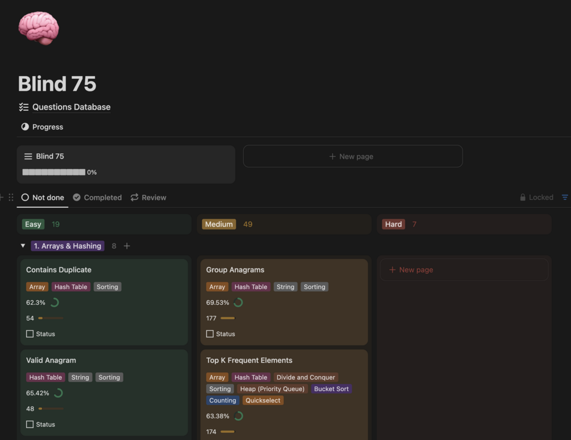Click the Quickselect tag
This screenshot has height=440, width=571.
(263, 400)
